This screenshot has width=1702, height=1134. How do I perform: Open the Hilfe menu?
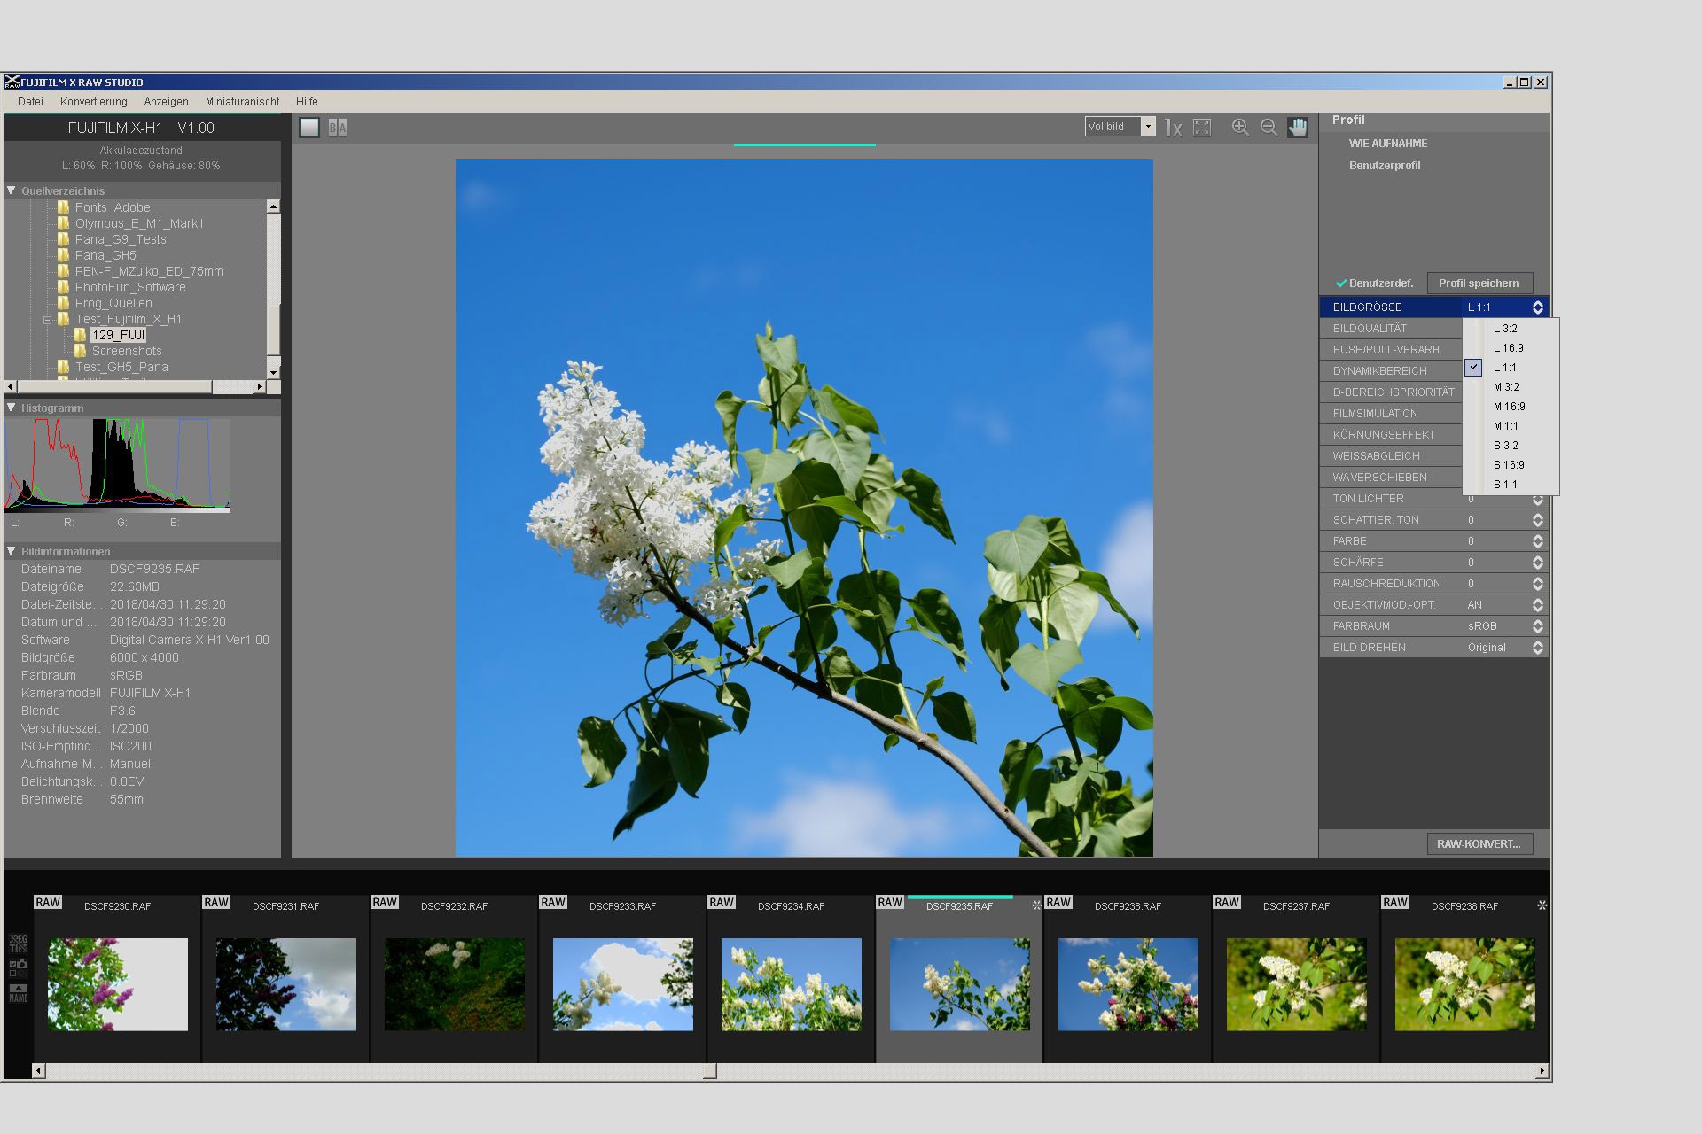307,102
